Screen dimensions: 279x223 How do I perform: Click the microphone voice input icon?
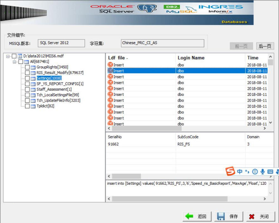263,171
